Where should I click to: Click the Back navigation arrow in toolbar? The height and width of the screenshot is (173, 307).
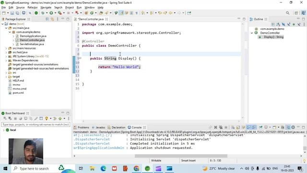tap(171, 13)
